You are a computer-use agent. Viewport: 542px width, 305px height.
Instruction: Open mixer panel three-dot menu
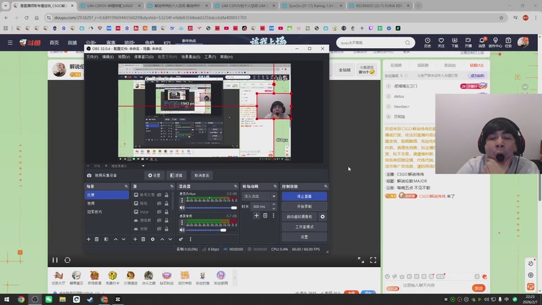pos(190,239)
